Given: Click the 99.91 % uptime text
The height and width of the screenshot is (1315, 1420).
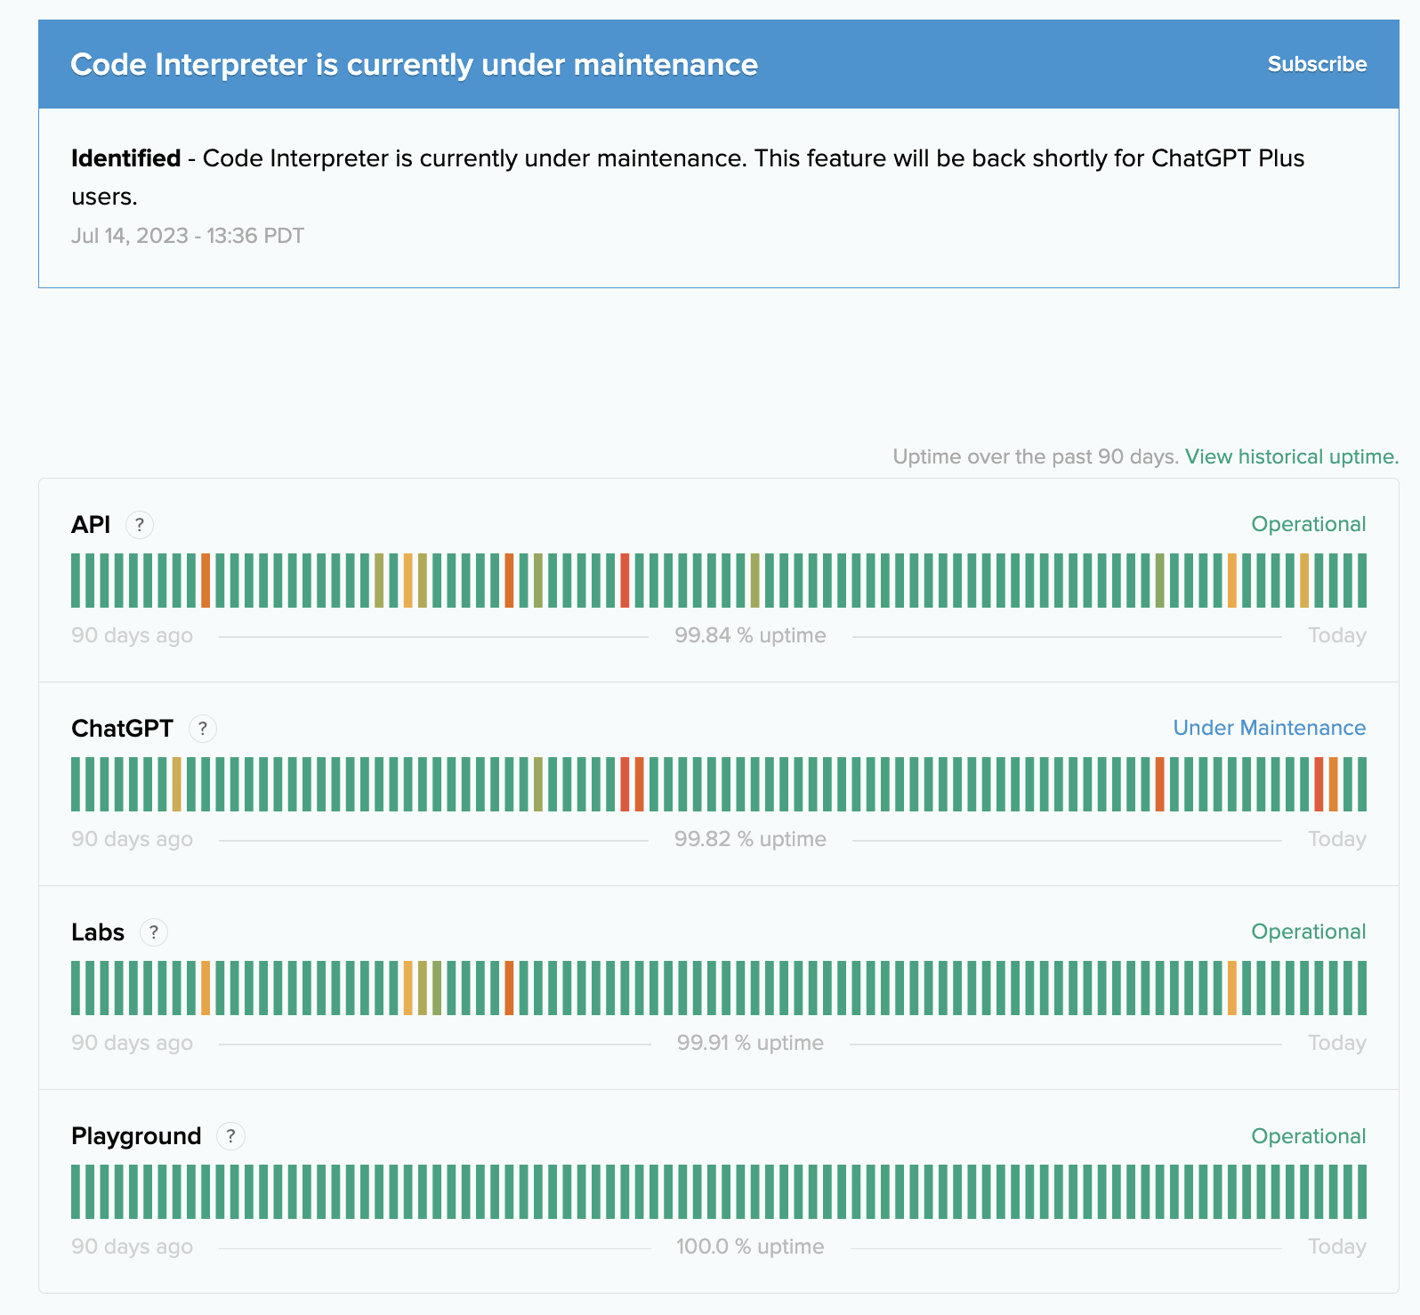Looking at the screenshot, I should [750, 1043].
